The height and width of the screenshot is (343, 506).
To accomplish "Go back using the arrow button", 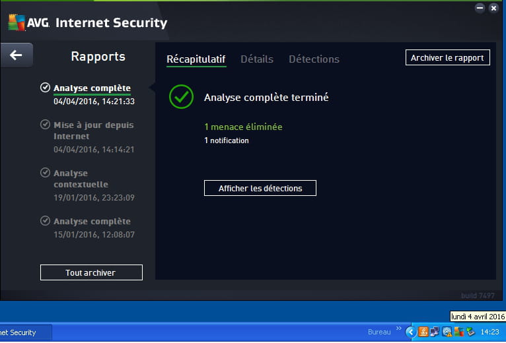I will 16,55.
